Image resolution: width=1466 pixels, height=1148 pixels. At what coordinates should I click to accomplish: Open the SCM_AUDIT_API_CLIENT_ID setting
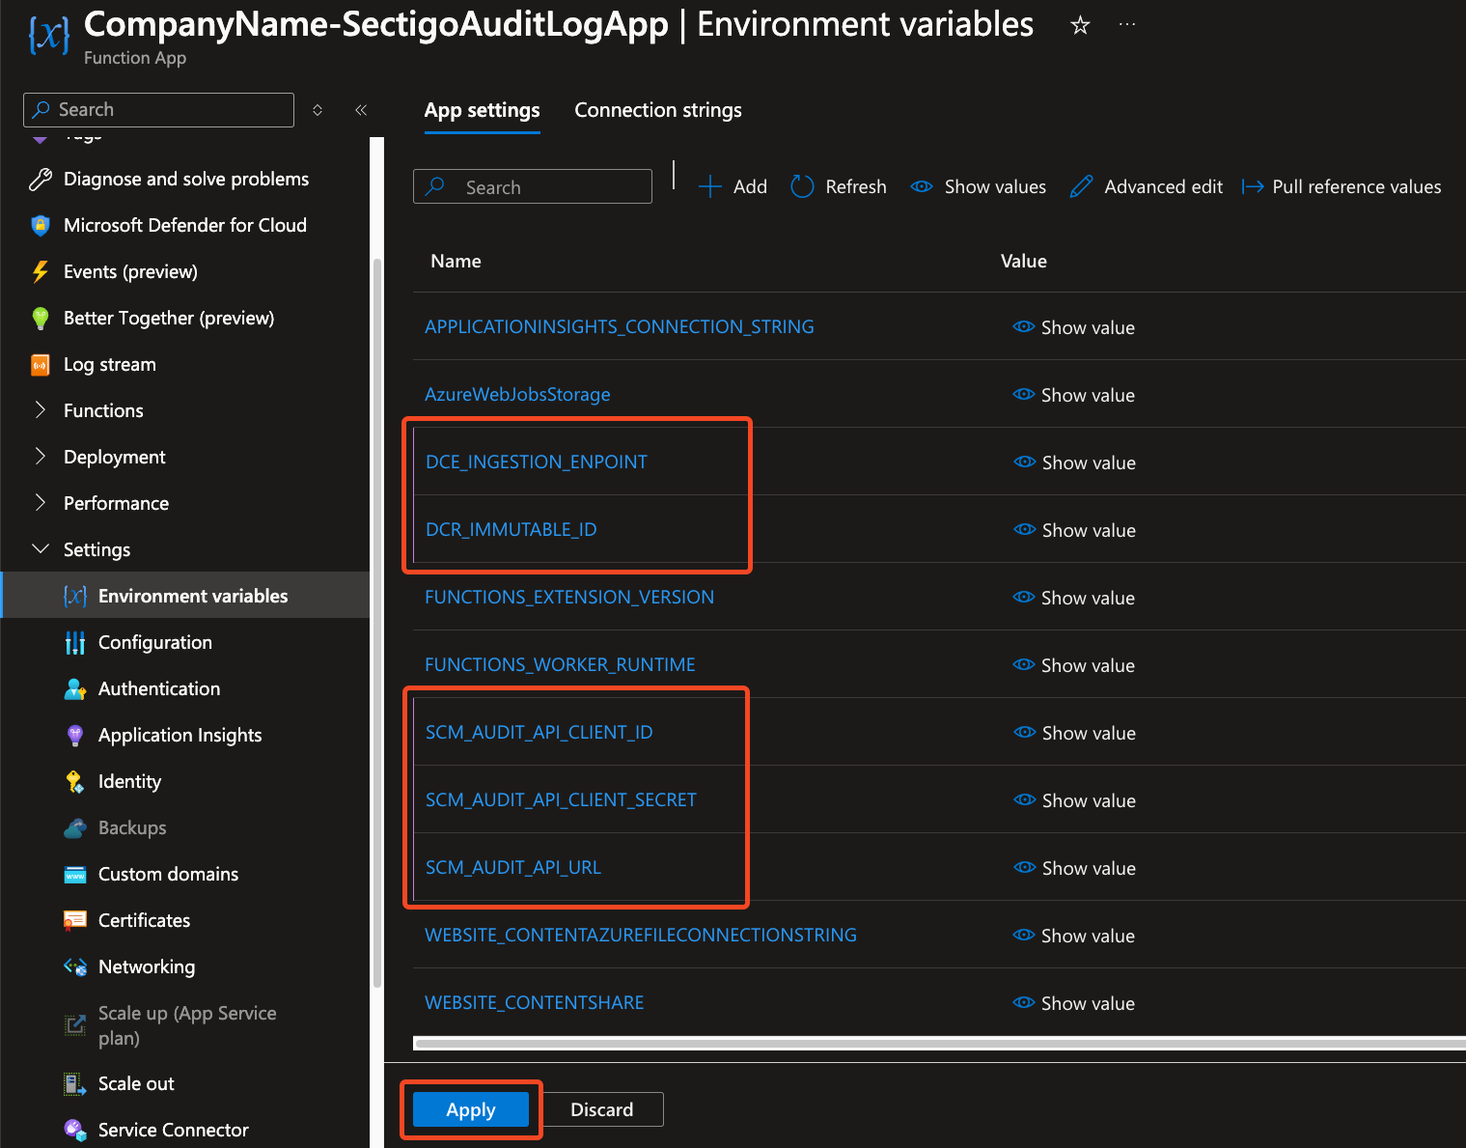(x=539, y=732)
